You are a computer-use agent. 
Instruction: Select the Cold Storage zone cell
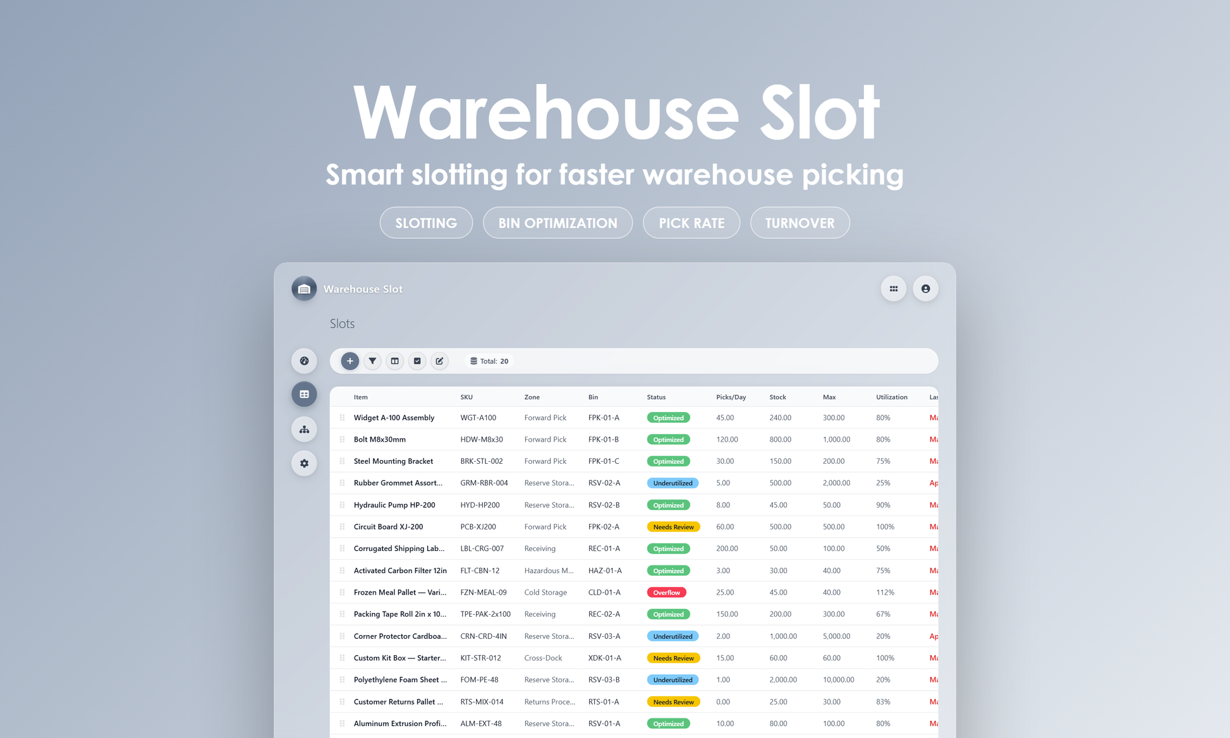545,592
